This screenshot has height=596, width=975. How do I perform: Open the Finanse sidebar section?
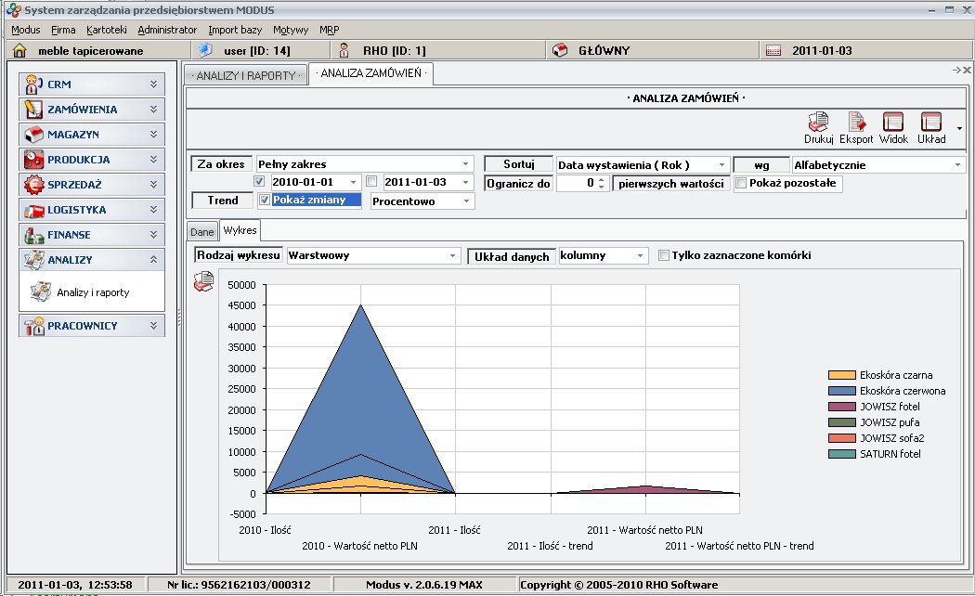click(92, 235)
